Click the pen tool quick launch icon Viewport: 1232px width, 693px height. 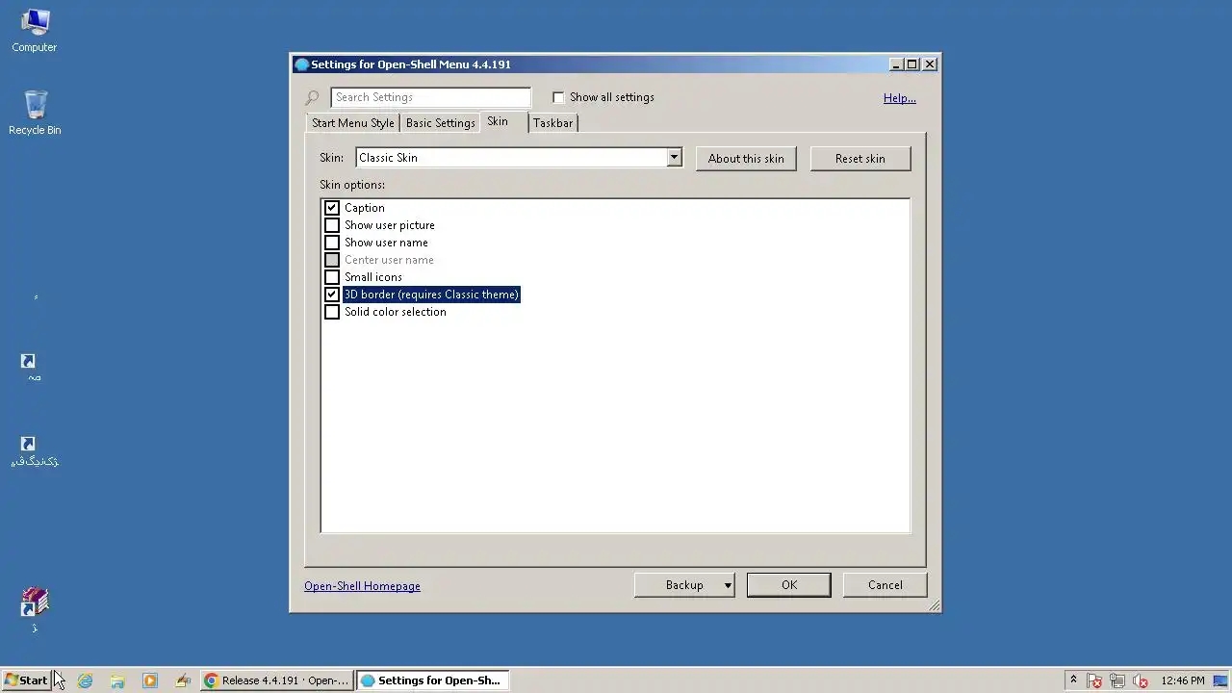pyautogui.click(x=183, y=680)
